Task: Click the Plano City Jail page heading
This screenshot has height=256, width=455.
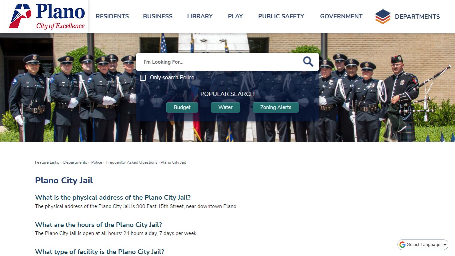Action: [x=64, y=180]
